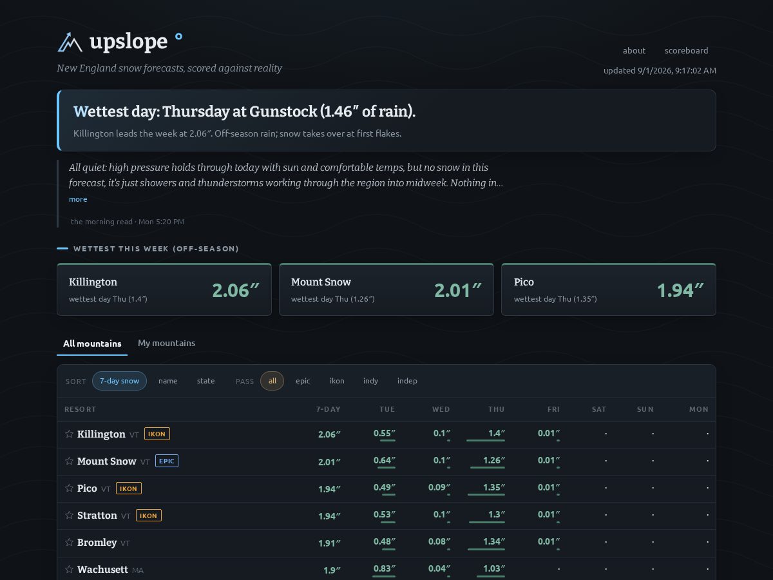773x580 pixels.
Task: Click Wachusett's Thursday 1.03″ cell
Action: (493, 570)
